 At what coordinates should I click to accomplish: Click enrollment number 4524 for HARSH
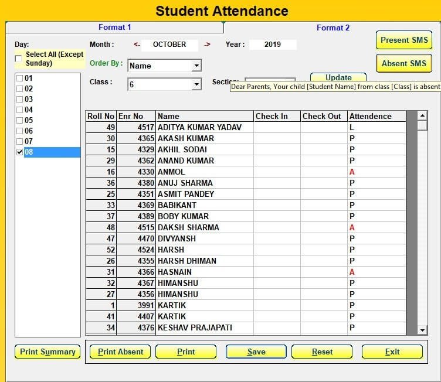tap(136, 250)
